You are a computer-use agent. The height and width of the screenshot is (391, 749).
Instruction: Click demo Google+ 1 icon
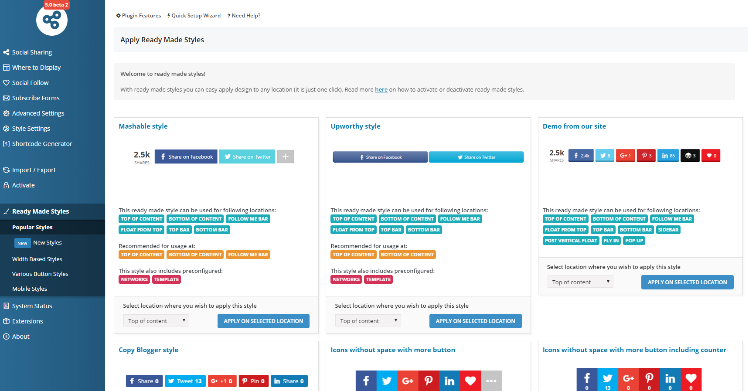(x=625, y=156)
